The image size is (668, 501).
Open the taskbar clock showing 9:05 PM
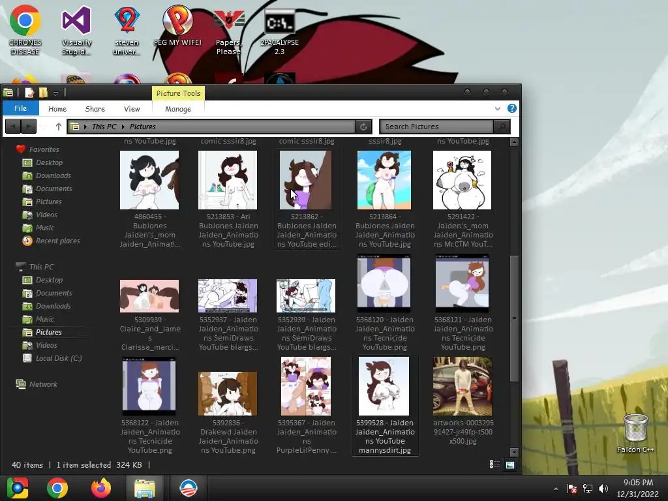638,488
